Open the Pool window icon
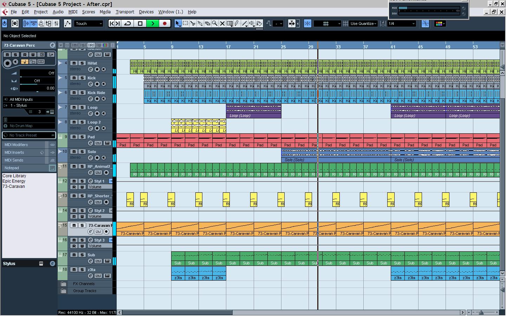The image size is (506, 316). 48,24
